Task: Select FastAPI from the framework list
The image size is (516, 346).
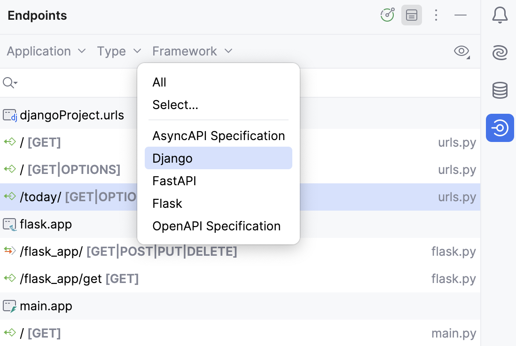Action: [x=174, y=181]
